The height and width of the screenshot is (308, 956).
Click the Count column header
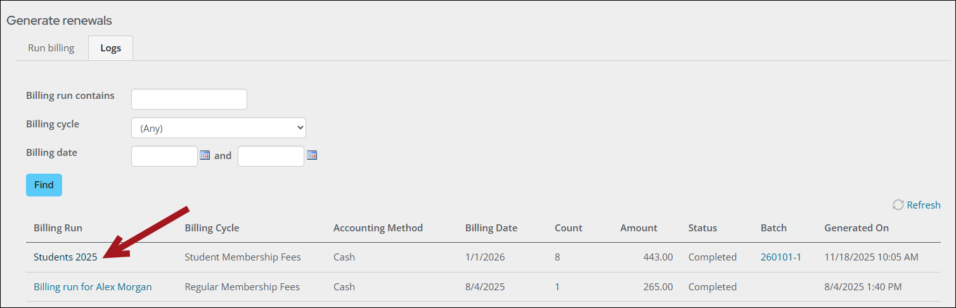pyautogui.click(x=568, y=228)
